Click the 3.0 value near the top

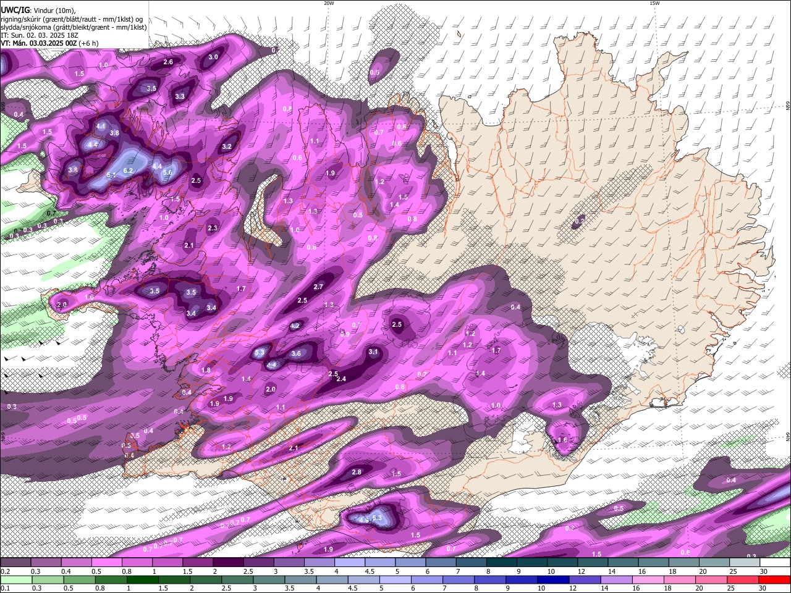pyautogui.click(x=213, y=57)
